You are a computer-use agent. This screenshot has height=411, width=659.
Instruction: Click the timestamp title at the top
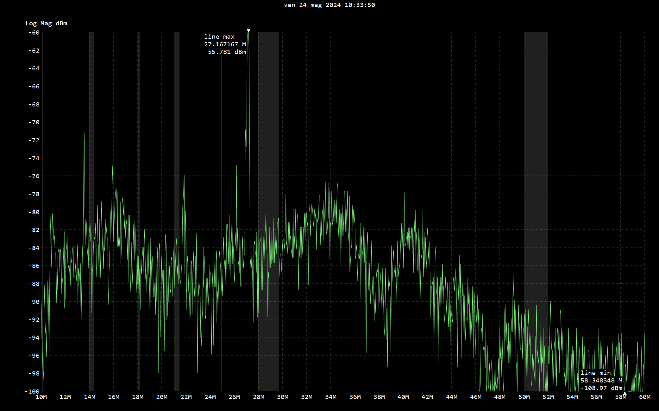tap(329, 5)
